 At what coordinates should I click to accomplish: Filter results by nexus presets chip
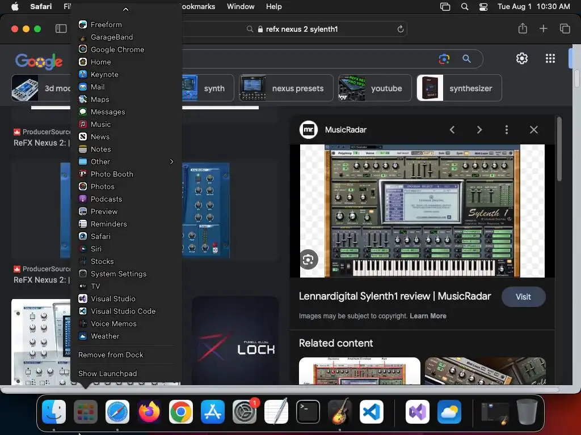tap(286, 88)
